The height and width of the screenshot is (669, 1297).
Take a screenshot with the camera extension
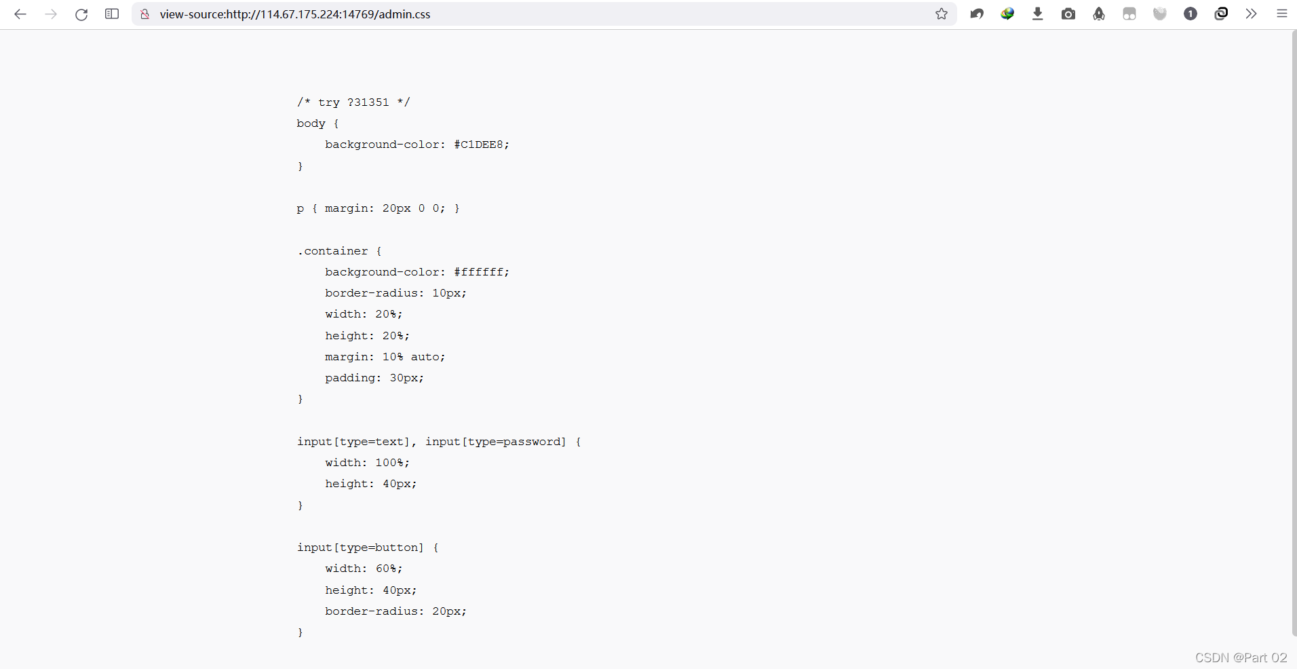[x=1069, y=14]
